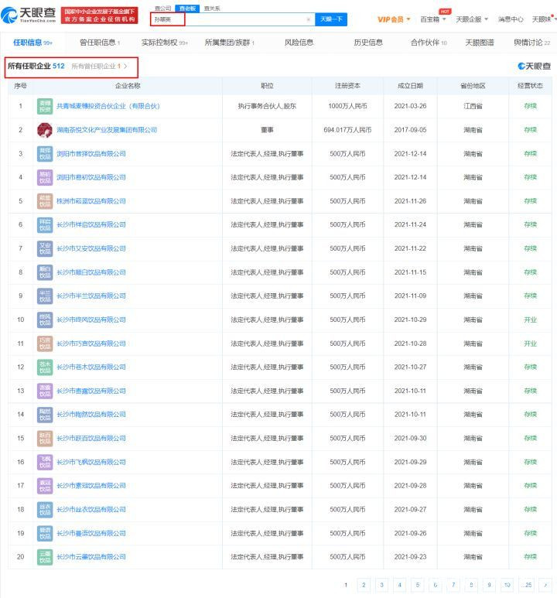Clear the search box with the X icon
557x598 pixels.
click(308, 19)
